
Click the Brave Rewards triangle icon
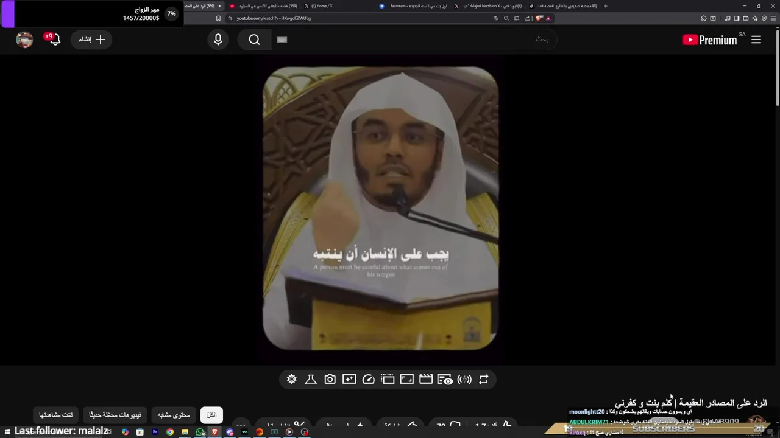click(x=548, y=18)
